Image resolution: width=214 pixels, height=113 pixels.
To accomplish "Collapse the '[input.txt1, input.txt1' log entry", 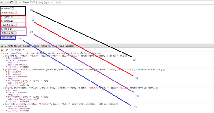I will (x=4, y=70).
